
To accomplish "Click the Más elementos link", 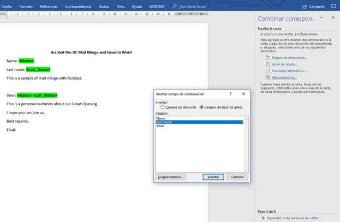I will coord(284,77).
